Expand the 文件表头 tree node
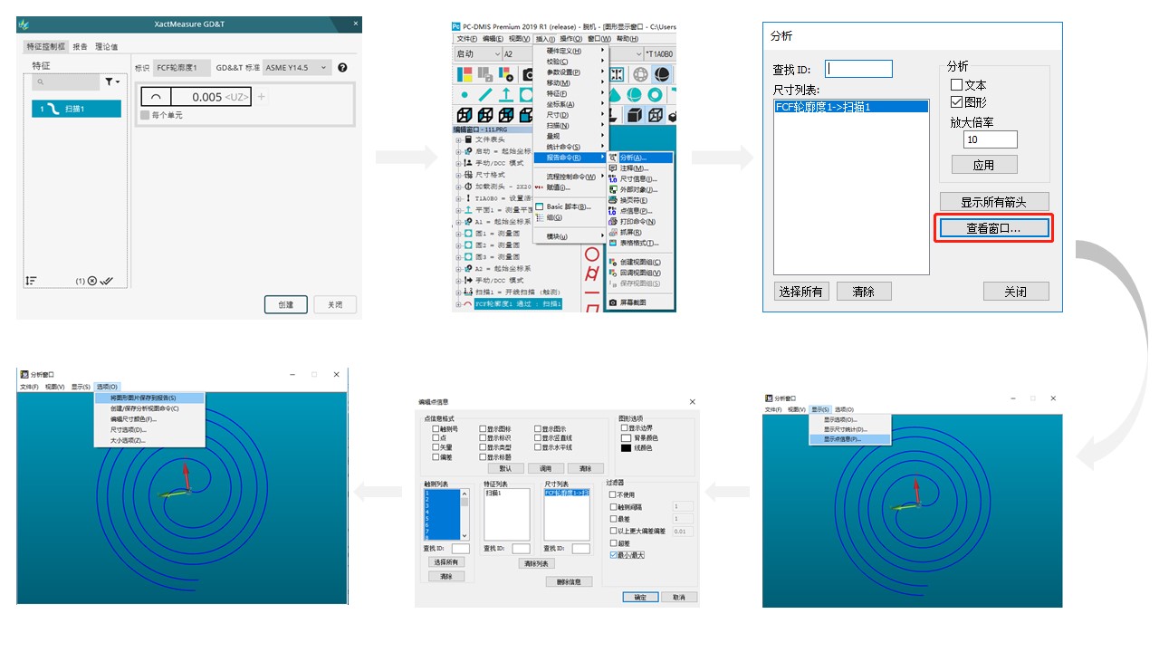 [458, 139]
